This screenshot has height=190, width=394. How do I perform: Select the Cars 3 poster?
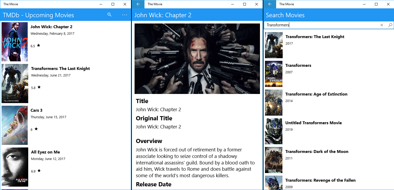(15, 125)
